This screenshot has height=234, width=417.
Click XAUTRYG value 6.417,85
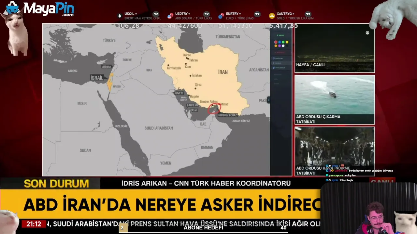click(283, 26)
